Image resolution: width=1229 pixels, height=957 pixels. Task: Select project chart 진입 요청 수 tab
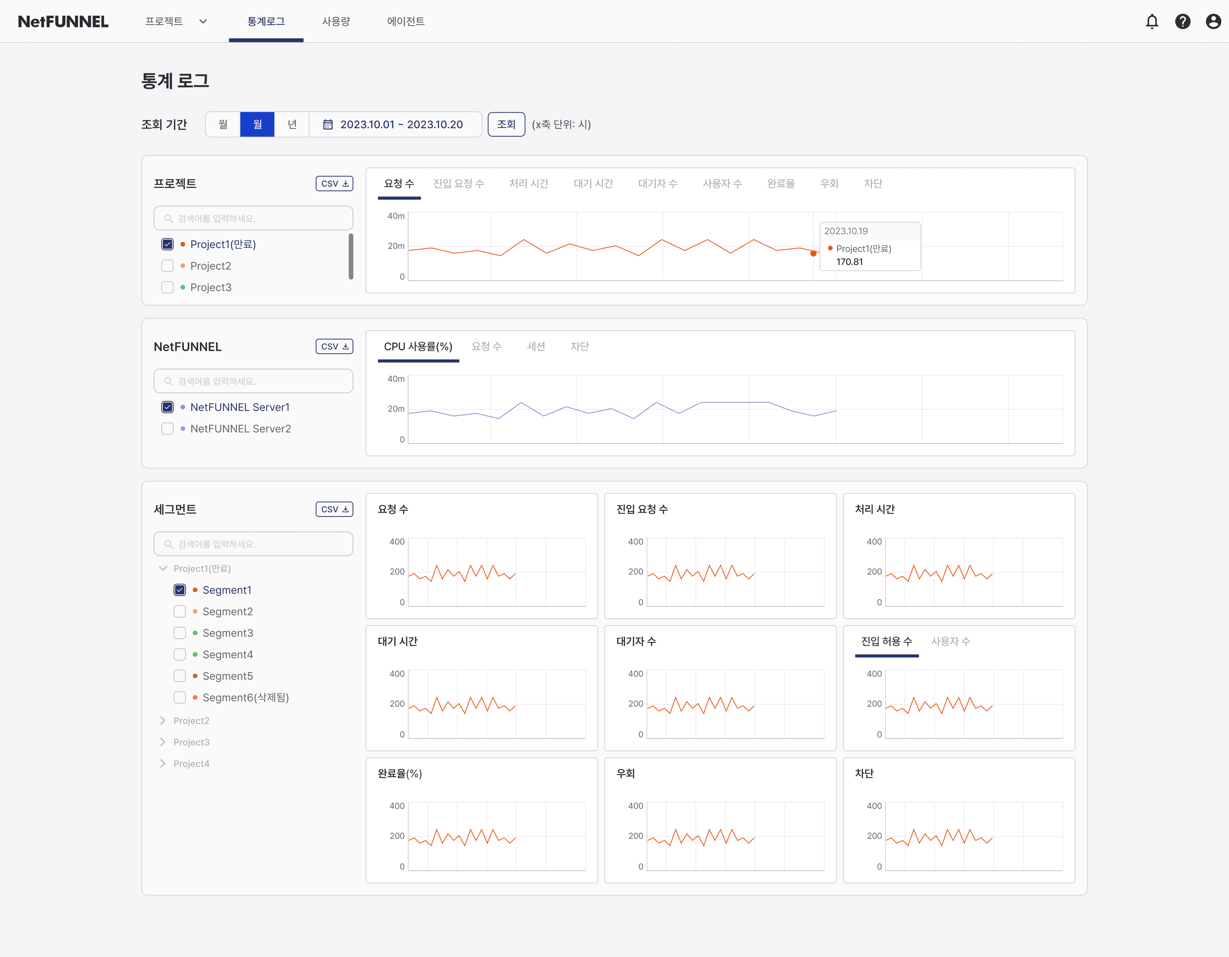click(459, 183)
